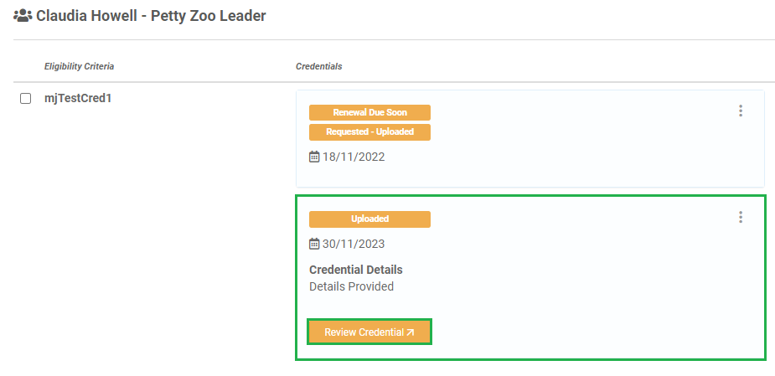Select the Renewal Due Soon badge
The image size is (775, 376).
pos(369,112)
